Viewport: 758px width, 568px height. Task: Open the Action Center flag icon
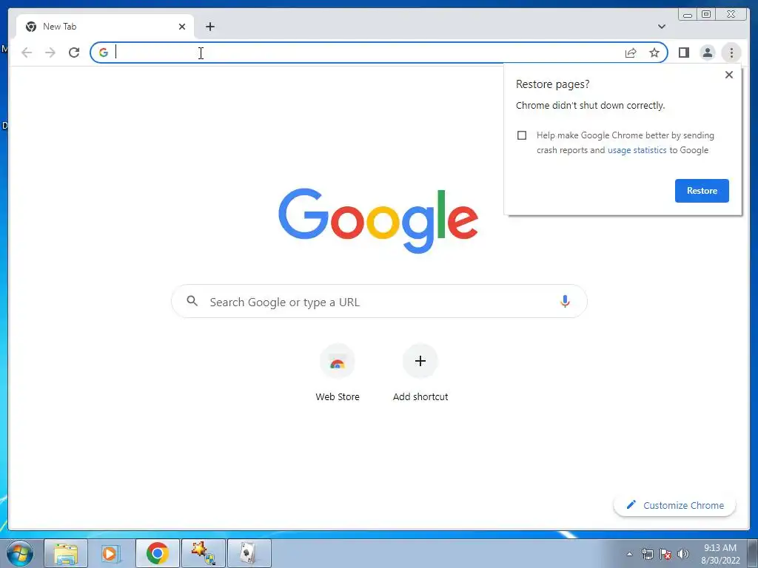pyautogui.click(x=665, y=554)
